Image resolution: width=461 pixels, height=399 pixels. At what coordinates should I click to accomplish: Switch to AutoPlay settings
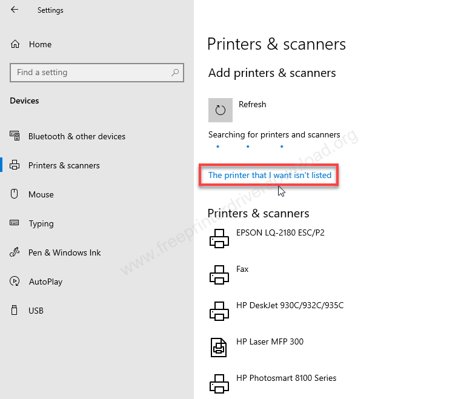click(x=45, y=282)
